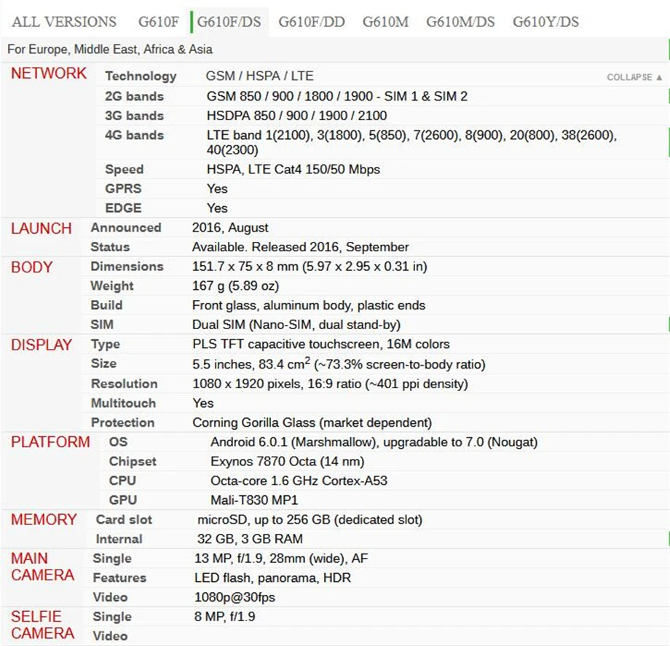This screenshot has height=646, width=670.
Task: Switch to the G610Y/DS tab
Action: (546, 22)
